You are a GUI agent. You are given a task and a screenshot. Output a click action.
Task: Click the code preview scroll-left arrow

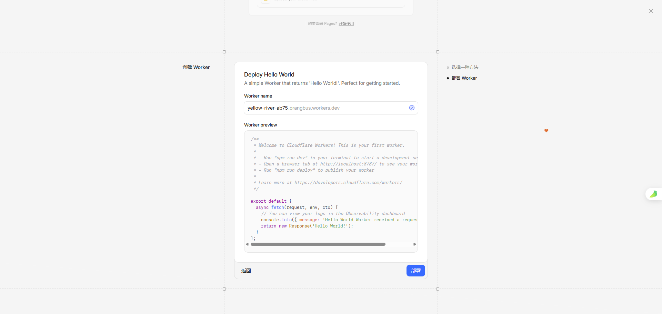(x=247, y=244)
